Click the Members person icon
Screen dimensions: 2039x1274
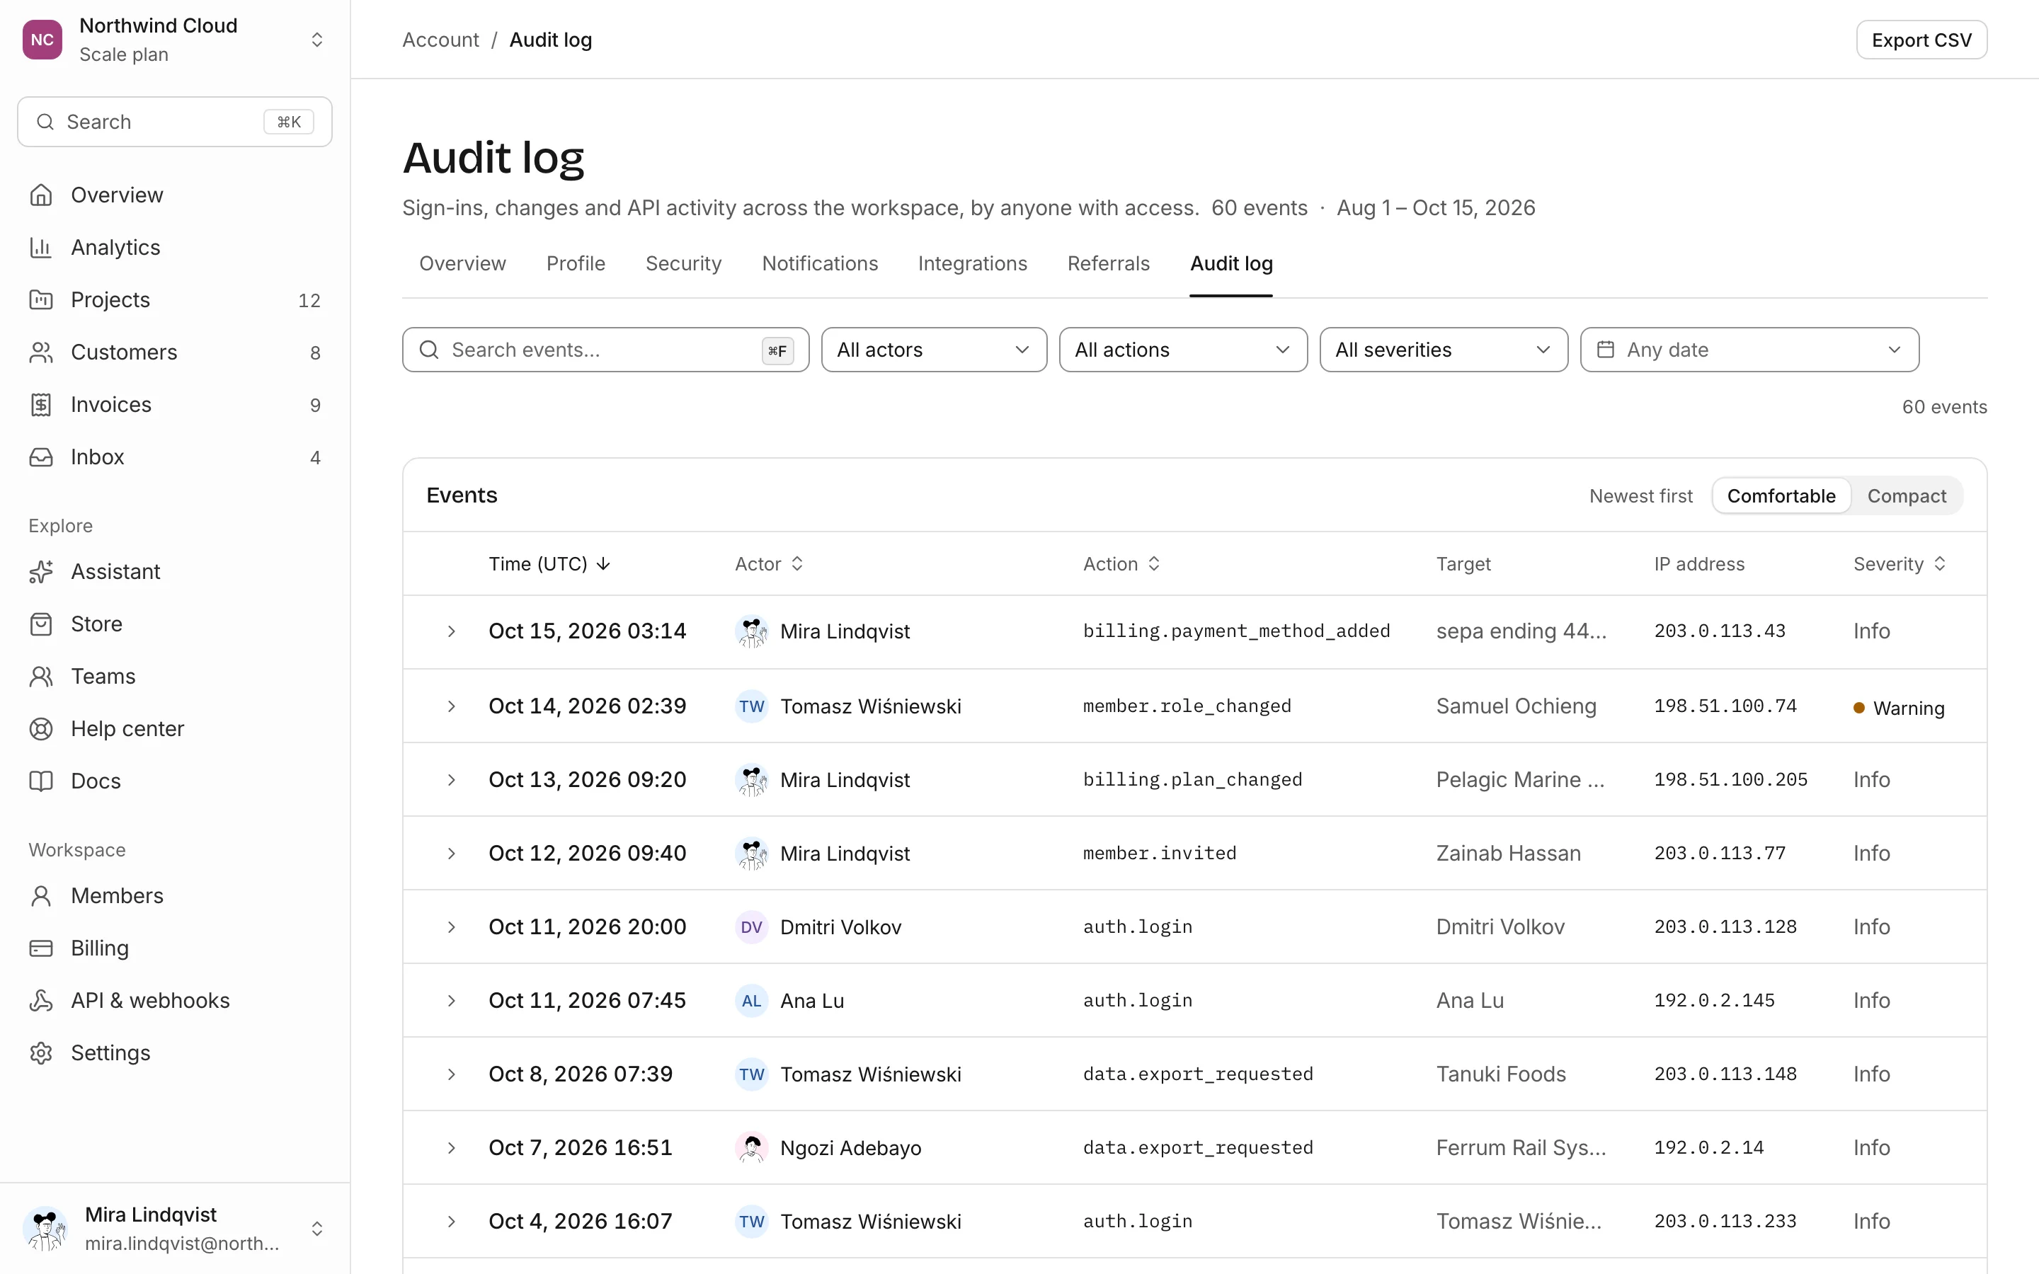(40, 895)
